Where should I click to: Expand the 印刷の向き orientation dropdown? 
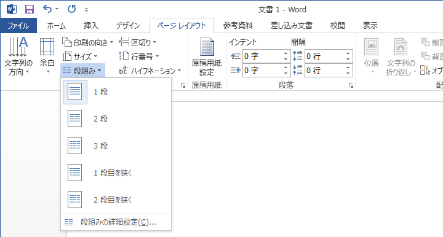(x=88, y=42)
